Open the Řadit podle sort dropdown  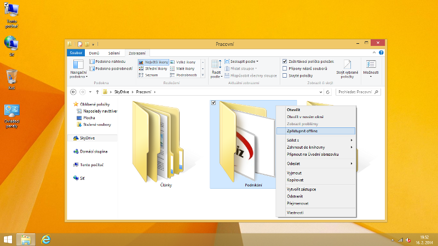tap(216, 68)
